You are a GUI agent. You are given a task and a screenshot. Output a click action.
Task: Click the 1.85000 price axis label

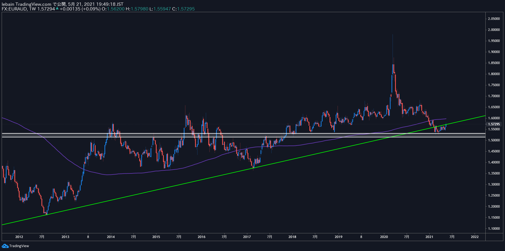pyautogui.click(x=494, y=63)
